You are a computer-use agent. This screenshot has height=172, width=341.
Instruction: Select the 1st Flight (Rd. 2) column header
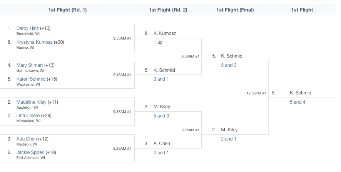168,10
